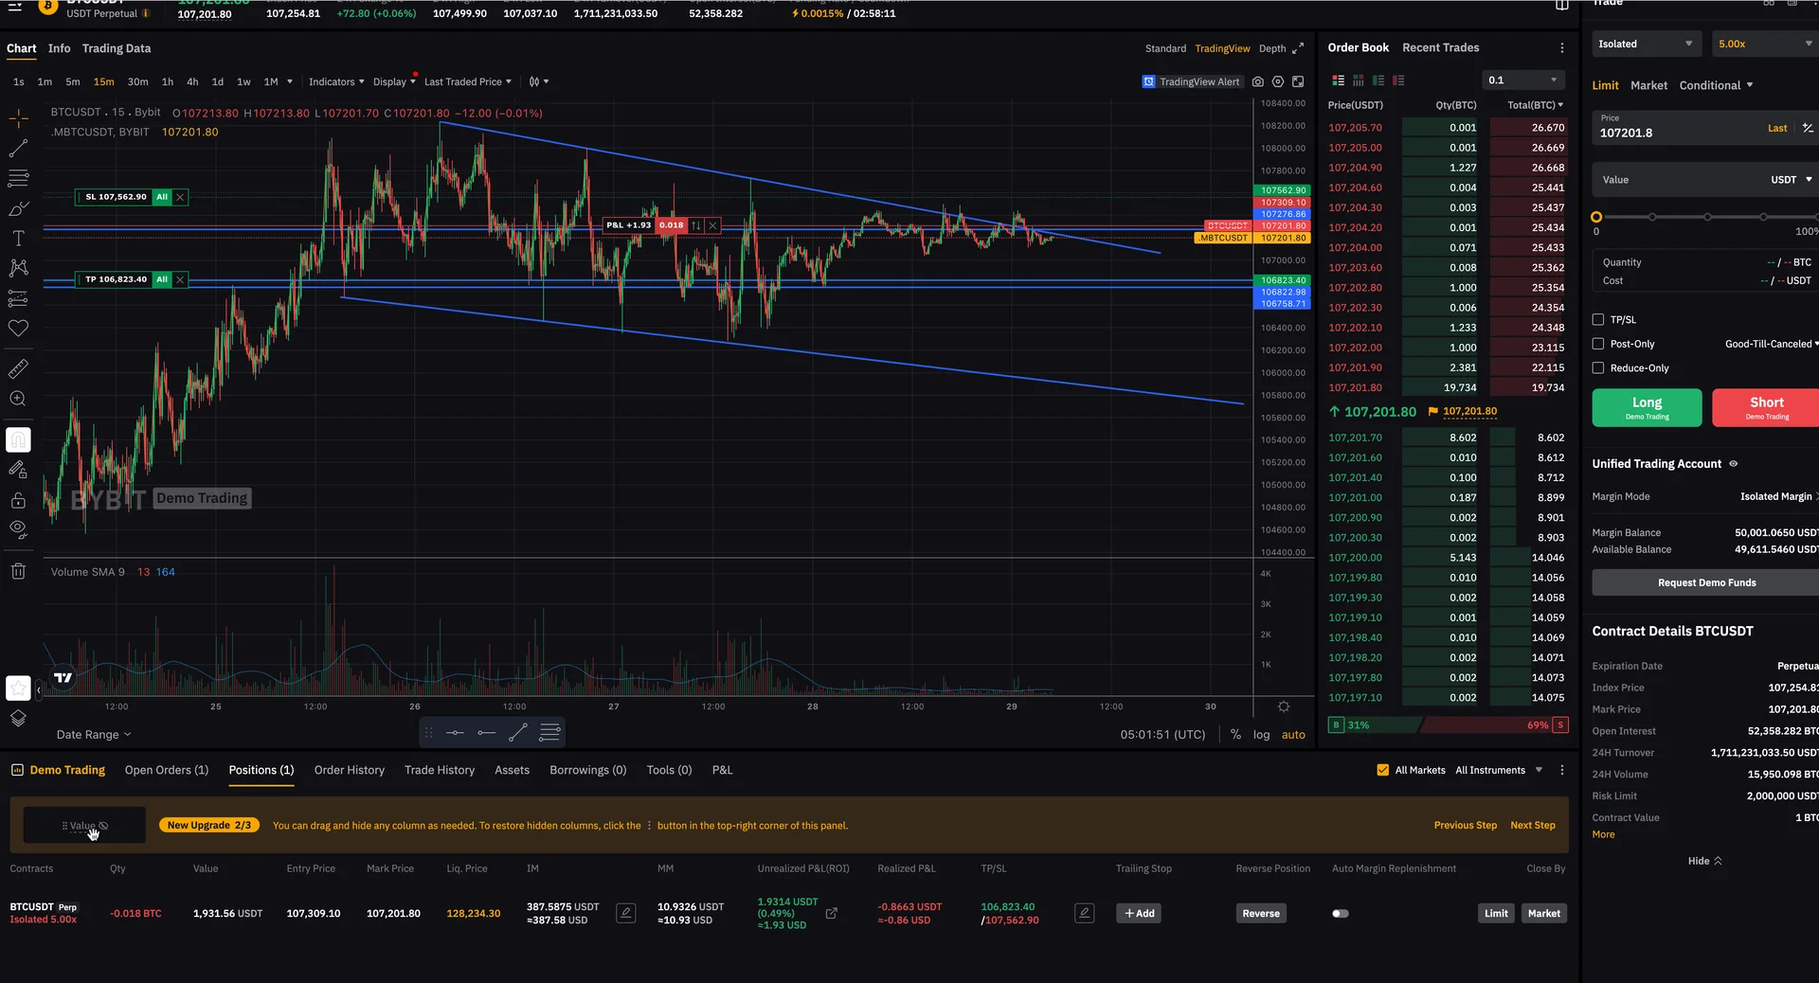Select the text annotation tool

click(x=18, y=239)
